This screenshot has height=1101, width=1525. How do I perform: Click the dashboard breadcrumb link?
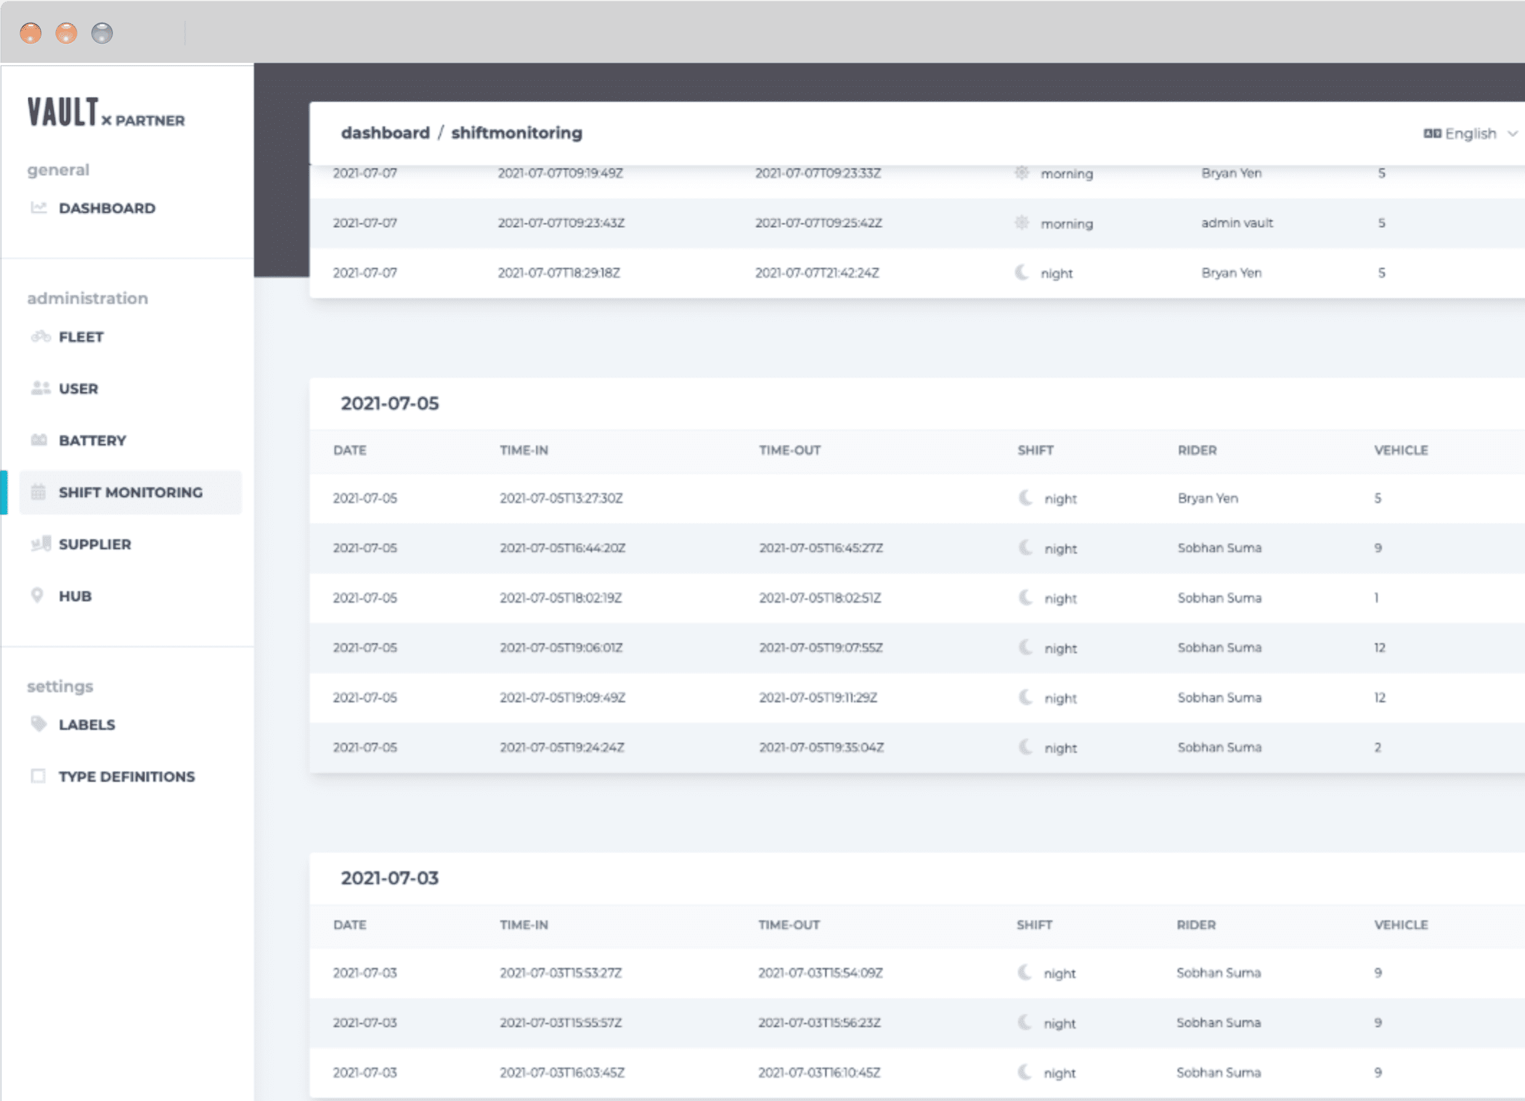tap(384, 133)
